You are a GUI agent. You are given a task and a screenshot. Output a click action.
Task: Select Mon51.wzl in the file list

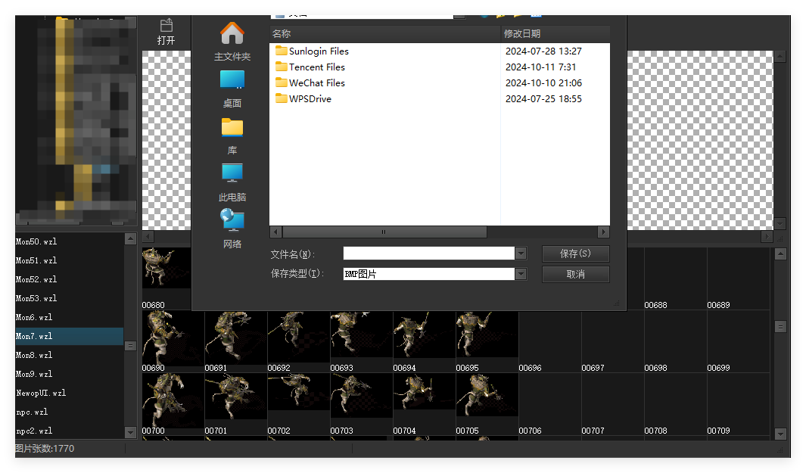[x=70, y=260]
